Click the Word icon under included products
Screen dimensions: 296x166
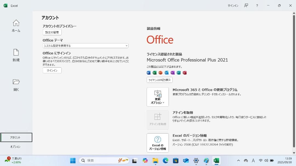pos(149,73)
